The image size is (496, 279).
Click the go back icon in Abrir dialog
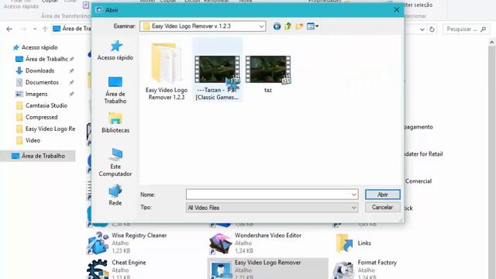tap(277, 26)
